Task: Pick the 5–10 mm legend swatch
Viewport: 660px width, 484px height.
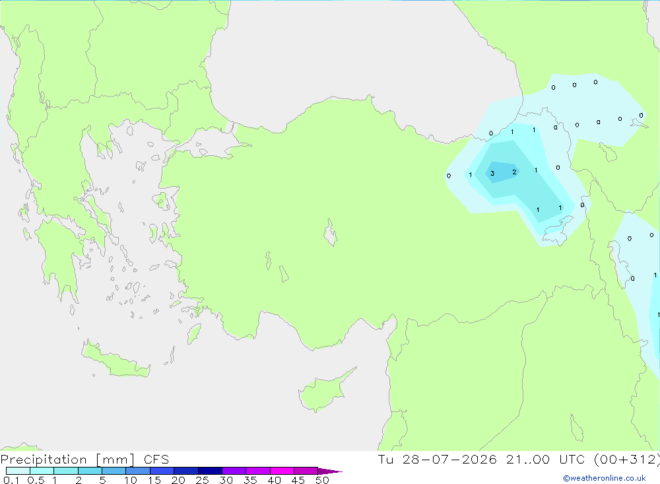Action: [114, 471]
